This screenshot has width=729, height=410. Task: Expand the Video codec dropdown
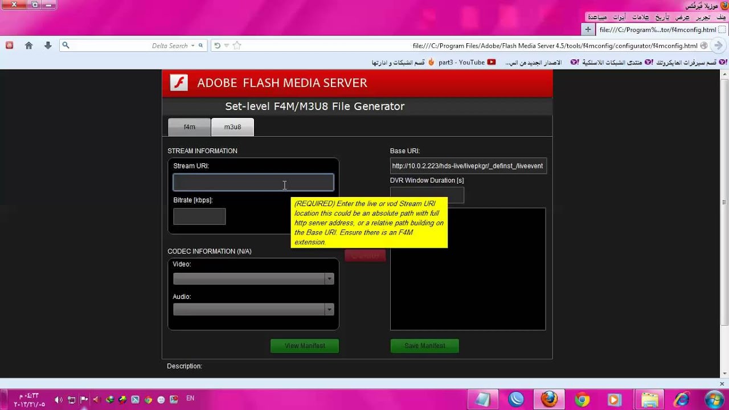coord(329,278)
